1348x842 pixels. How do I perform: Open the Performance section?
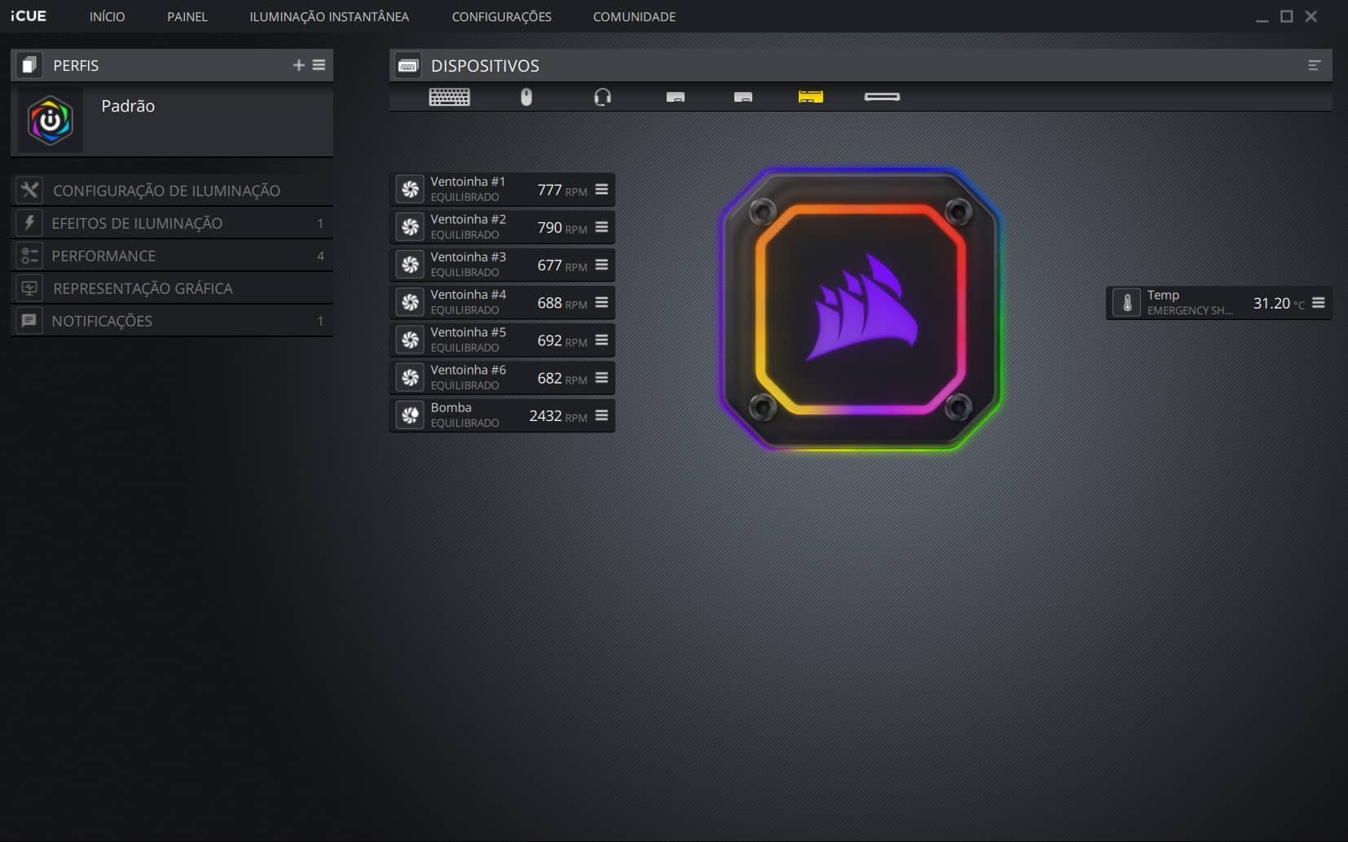(x=172, y=256)
